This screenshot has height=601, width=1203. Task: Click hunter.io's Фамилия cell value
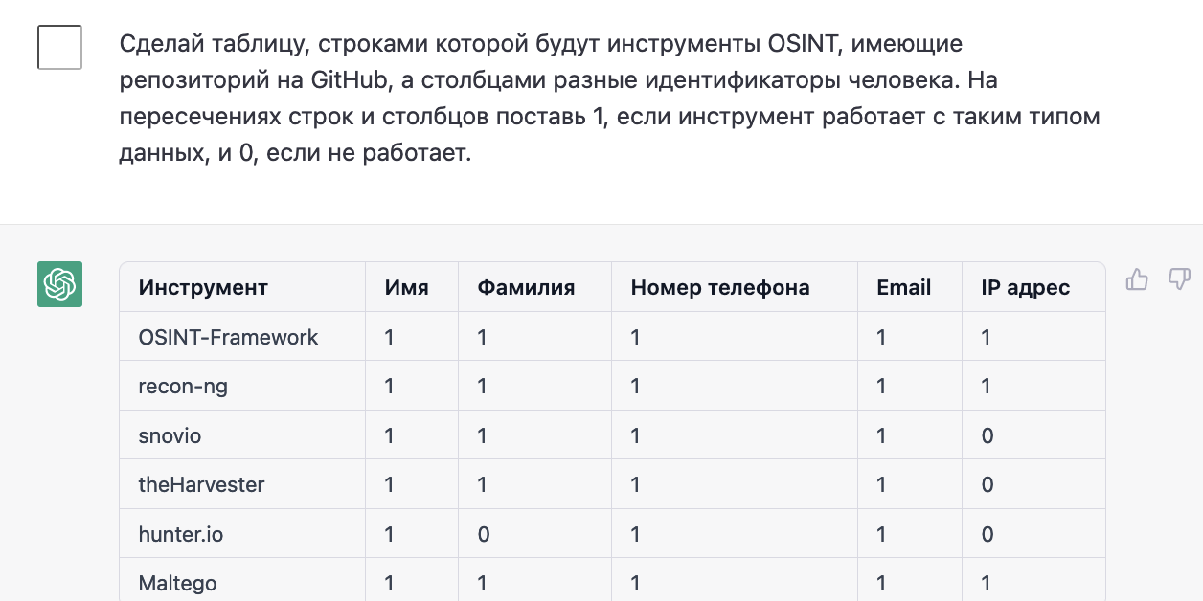(484, 534)
